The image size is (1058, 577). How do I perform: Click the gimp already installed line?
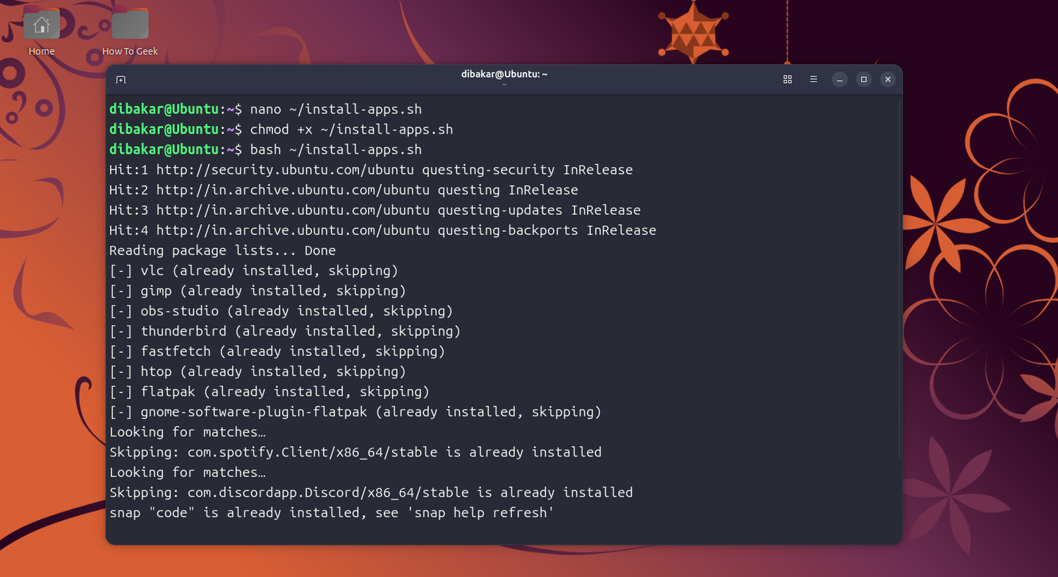pyautogui.click(x=257, y=291)
